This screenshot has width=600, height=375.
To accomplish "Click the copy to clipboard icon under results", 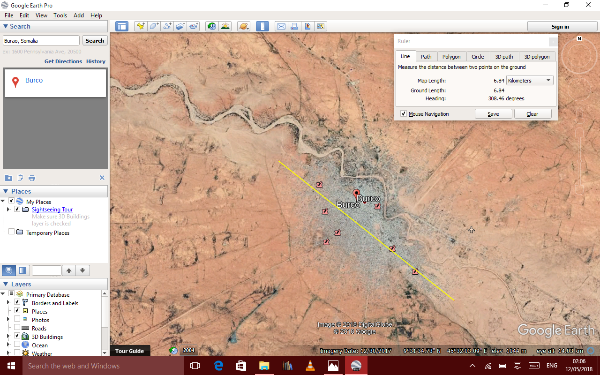I will coord(20,178).
